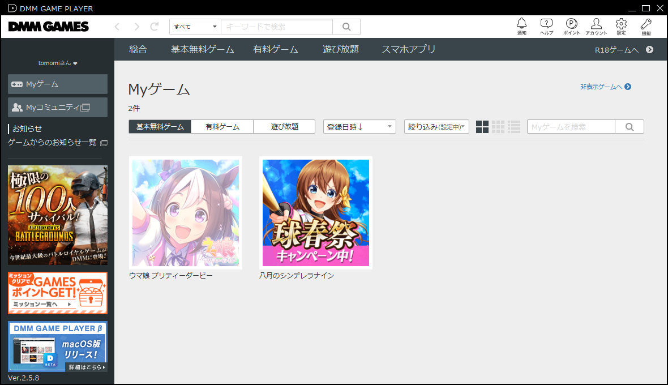
Task: Open the Help (ヘルプ) icon
Action: pyautogui.click(x=546, y=26)
